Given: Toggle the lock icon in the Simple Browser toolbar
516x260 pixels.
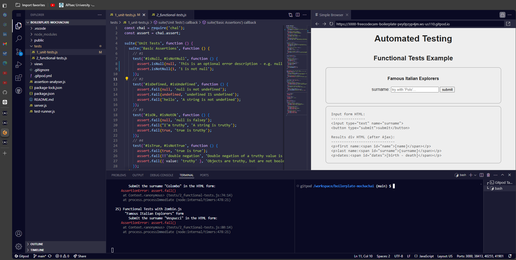Looking at the screenshot, I should click(502, 15).
